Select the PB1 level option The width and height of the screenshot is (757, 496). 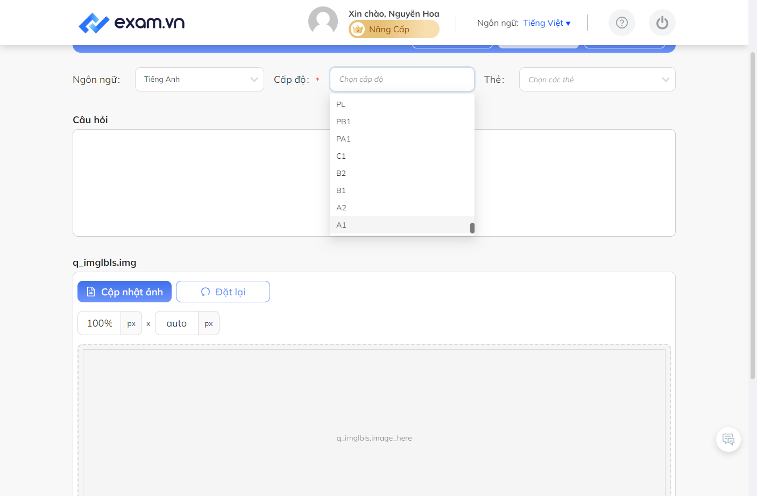(402, 122)
